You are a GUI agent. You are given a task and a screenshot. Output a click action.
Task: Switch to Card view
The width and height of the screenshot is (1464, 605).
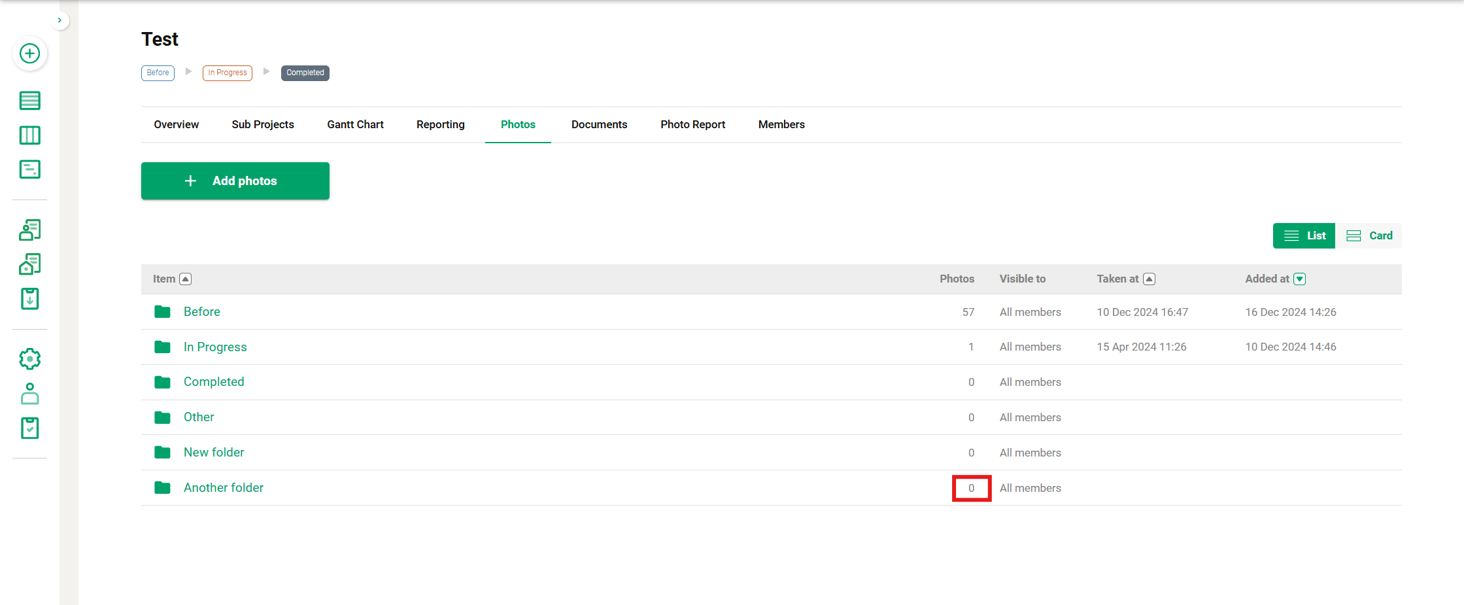click(1369, 236)
